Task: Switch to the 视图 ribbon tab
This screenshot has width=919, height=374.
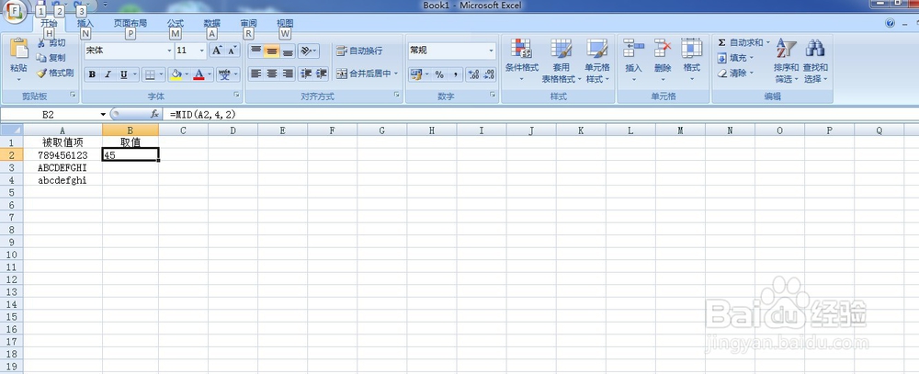Action: pos(285,24)
